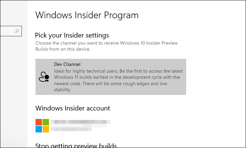The height and width of the screenshot is (148, 246).
Task: Click the search magnifier icon
Action: click(17, 31)
